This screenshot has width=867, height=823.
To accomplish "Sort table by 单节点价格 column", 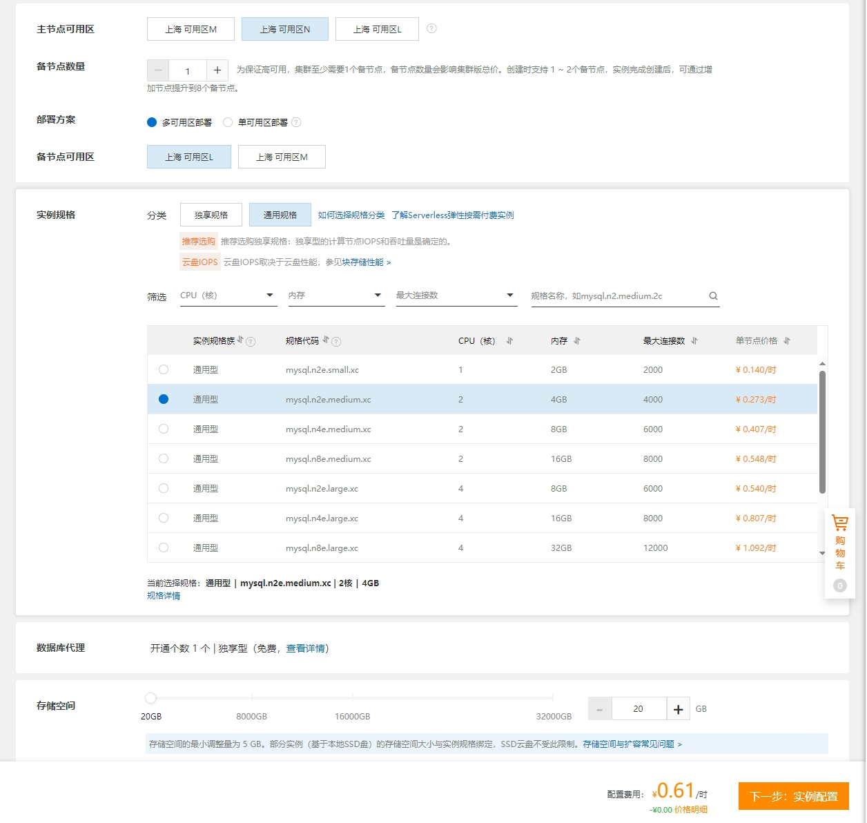I will coord(786,340).
